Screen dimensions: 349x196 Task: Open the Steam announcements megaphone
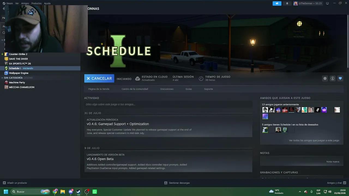click(x=277, y=3)
